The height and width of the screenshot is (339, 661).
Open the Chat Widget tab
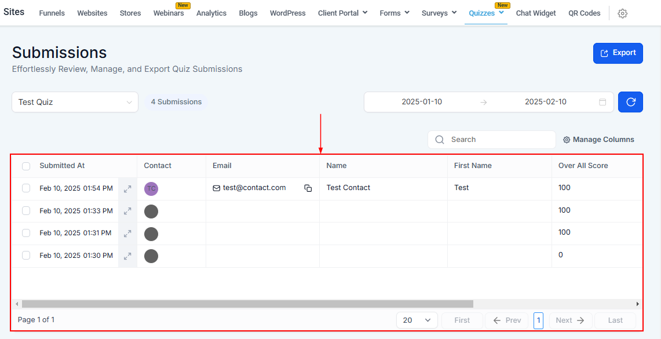click(536, 13)
